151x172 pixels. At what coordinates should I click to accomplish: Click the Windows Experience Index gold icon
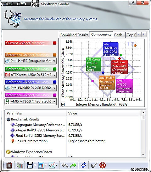(x=8, y=152)
